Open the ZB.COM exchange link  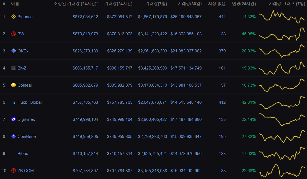[26, 171]
